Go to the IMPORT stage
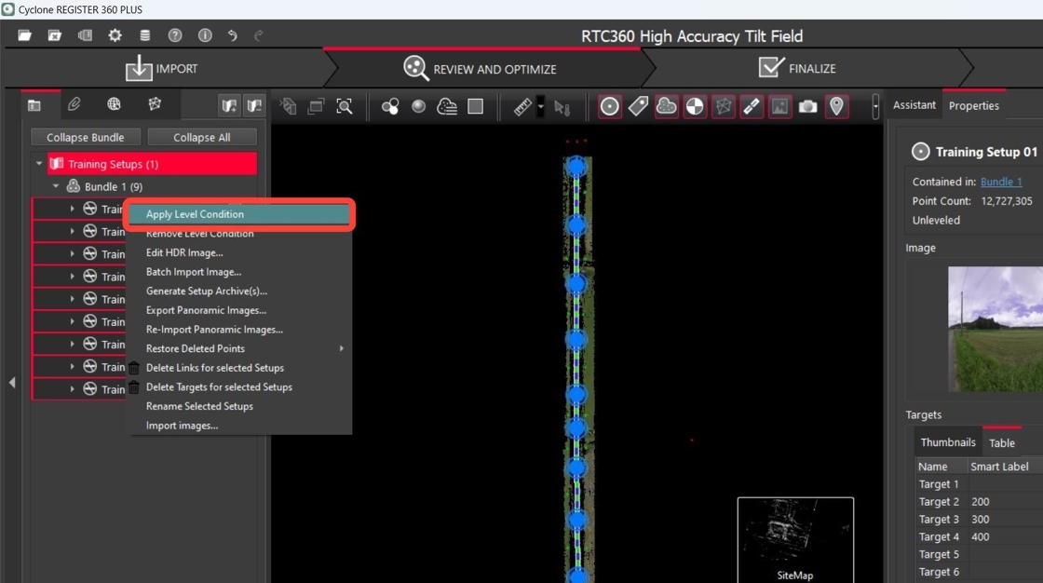The width and height of the screenshot is (1043, 583). 162,69
